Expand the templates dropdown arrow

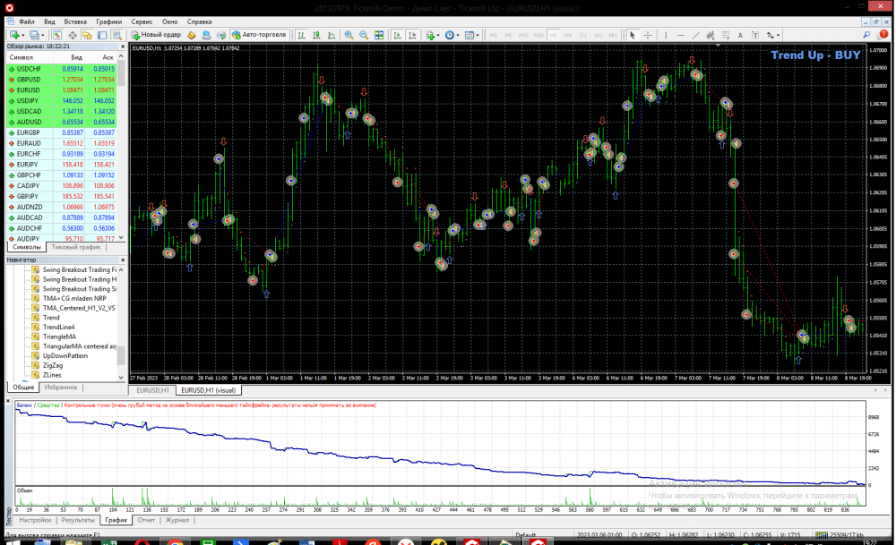[478, 36]
